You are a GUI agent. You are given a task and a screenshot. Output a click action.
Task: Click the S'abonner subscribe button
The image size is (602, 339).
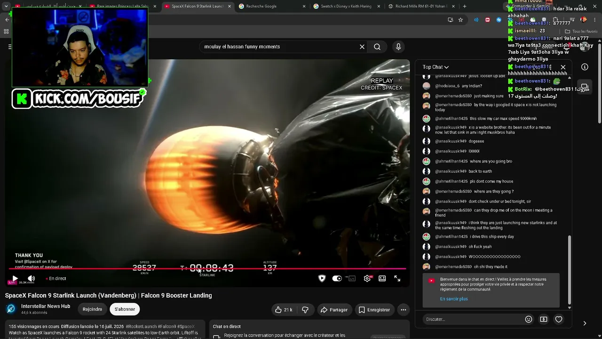pyautogui.click(x=125, y=309)
